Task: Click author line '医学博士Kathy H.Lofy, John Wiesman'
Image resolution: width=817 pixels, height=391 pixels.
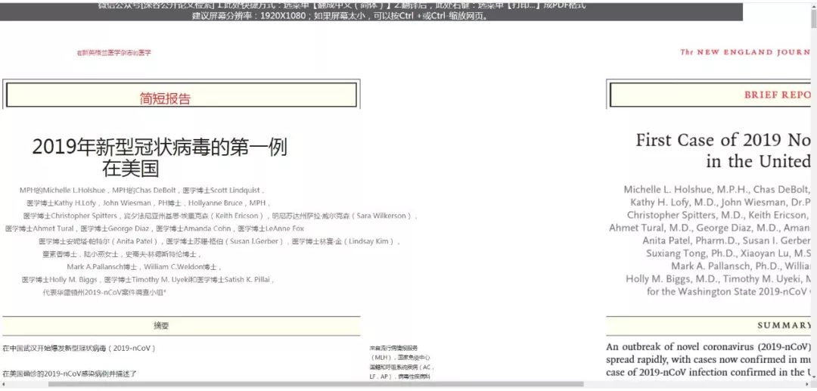Action: point(148,203)
